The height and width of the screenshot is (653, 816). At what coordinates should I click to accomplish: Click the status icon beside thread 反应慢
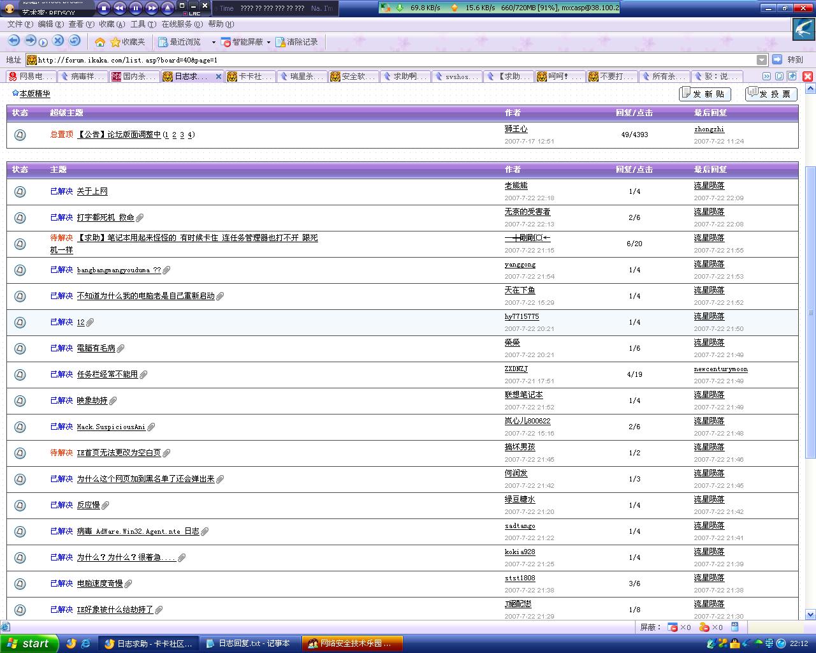pyautogui.click(x=20, y=505)
